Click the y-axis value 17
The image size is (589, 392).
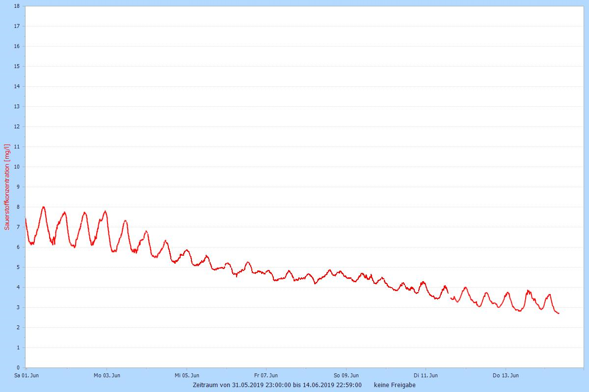coord(17,26)
